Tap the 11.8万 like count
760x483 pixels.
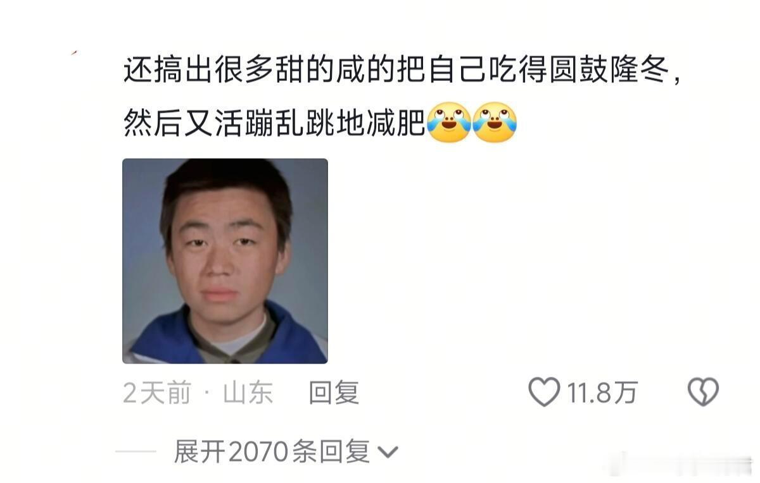pyautogui.click(x=602, y=393)
